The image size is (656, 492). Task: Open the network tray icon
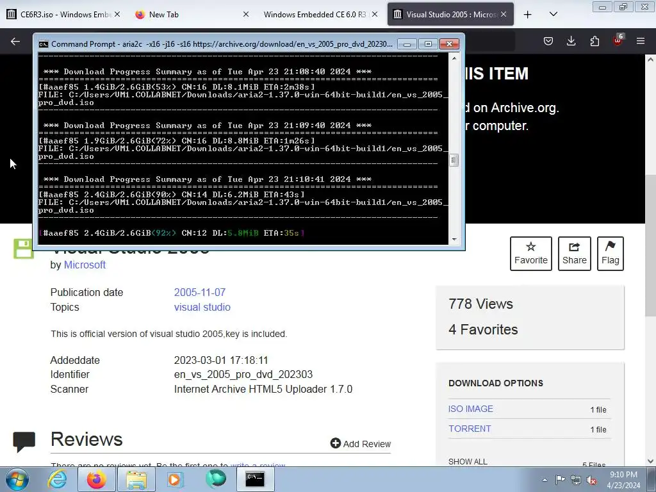coord(576,480)
